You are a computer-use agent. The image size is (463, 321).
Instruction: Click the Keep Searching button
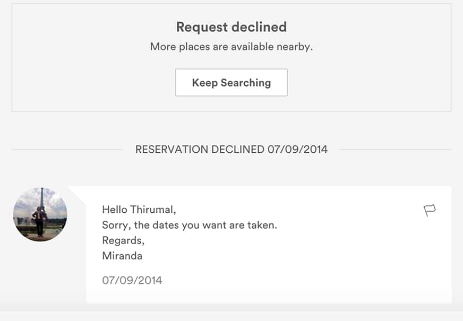tap(231, 82)
